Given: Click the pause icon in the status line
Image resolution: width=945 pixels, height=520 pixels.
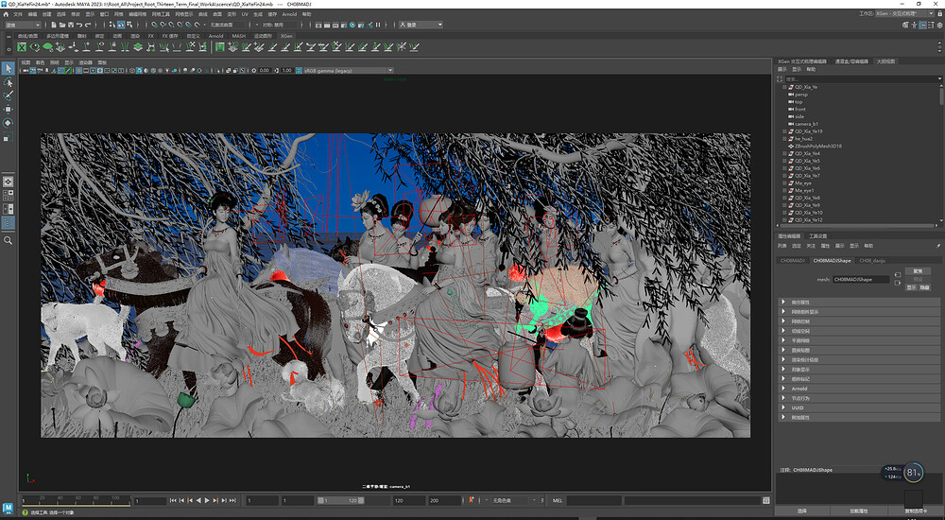Looking at the screenshot, I should click(x=378, y=25).
